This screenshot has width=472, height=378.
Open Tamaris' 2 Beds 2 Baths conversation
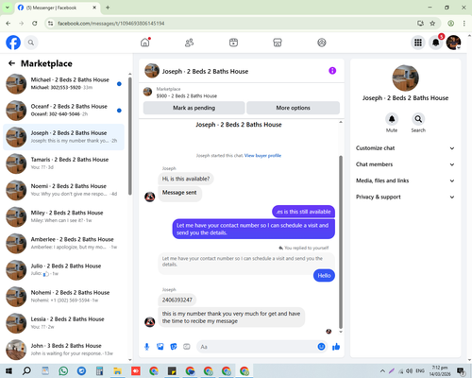[x=64, y=163]
